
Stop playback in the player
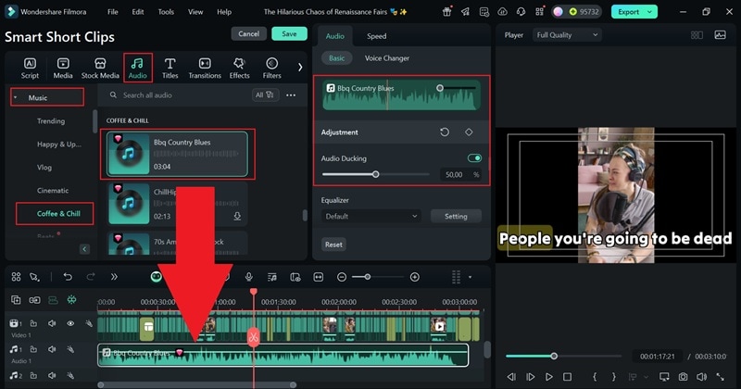click(567, 377)
